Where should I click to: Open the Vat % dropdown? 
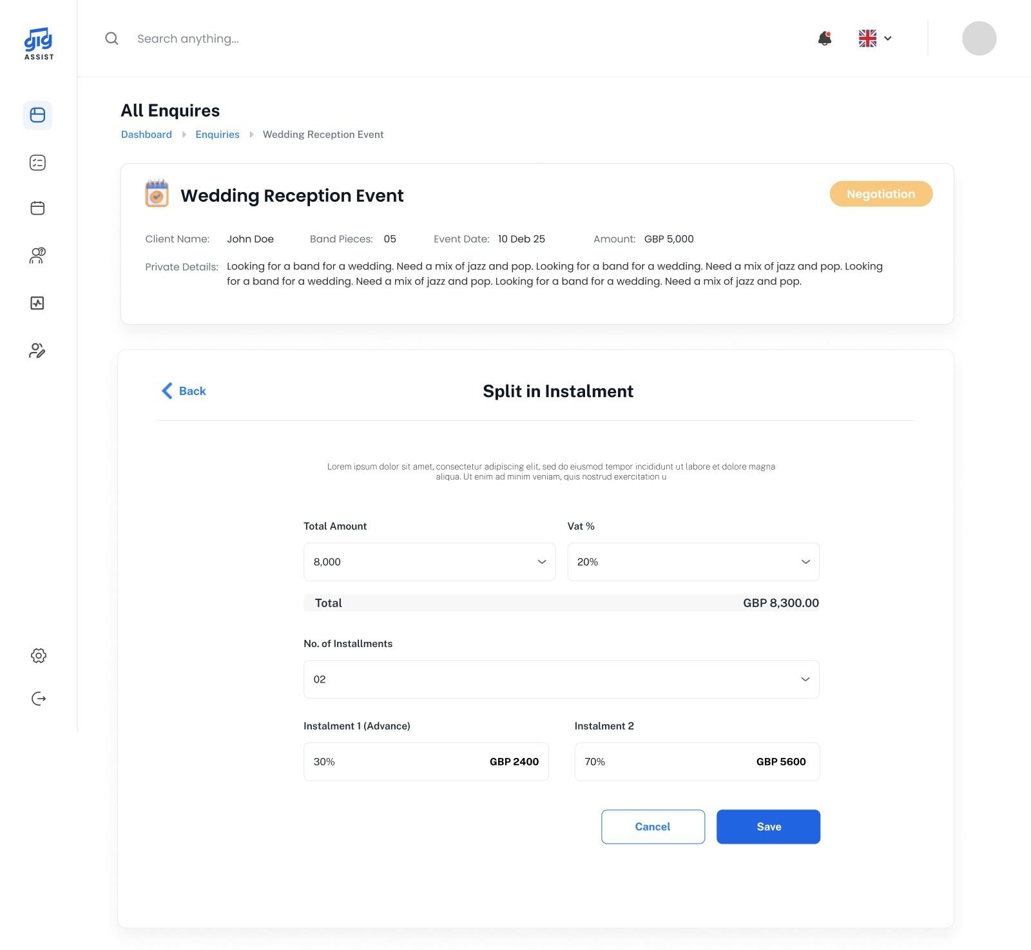(x=693, y=562)
